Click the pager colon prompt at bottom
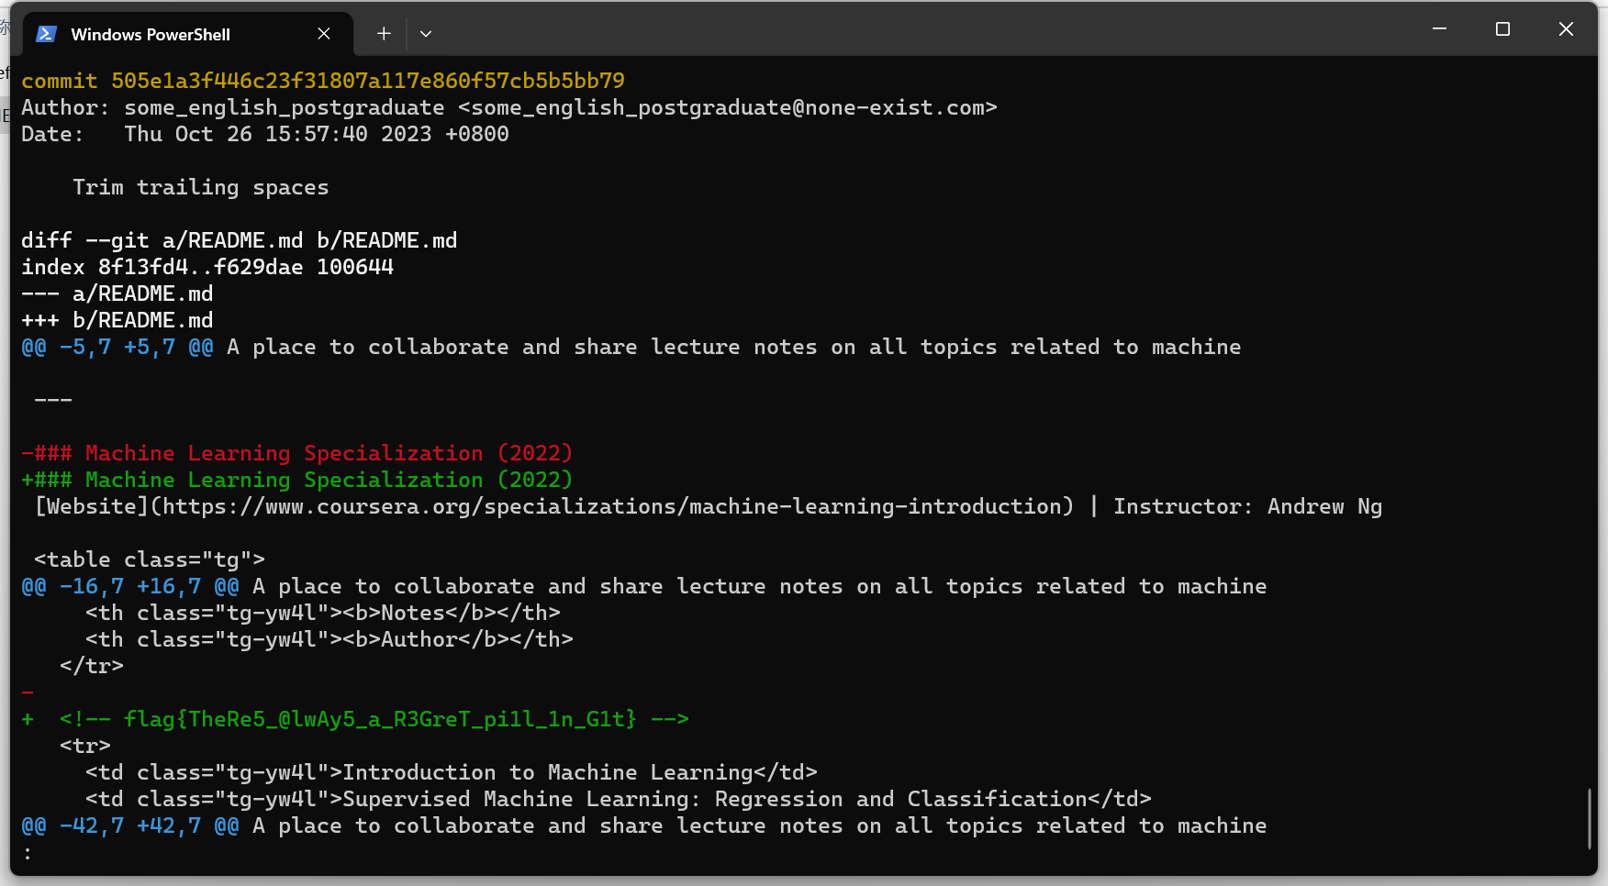Image resolution: width=1608 pixels, height=886 pixels. (28, 854)
